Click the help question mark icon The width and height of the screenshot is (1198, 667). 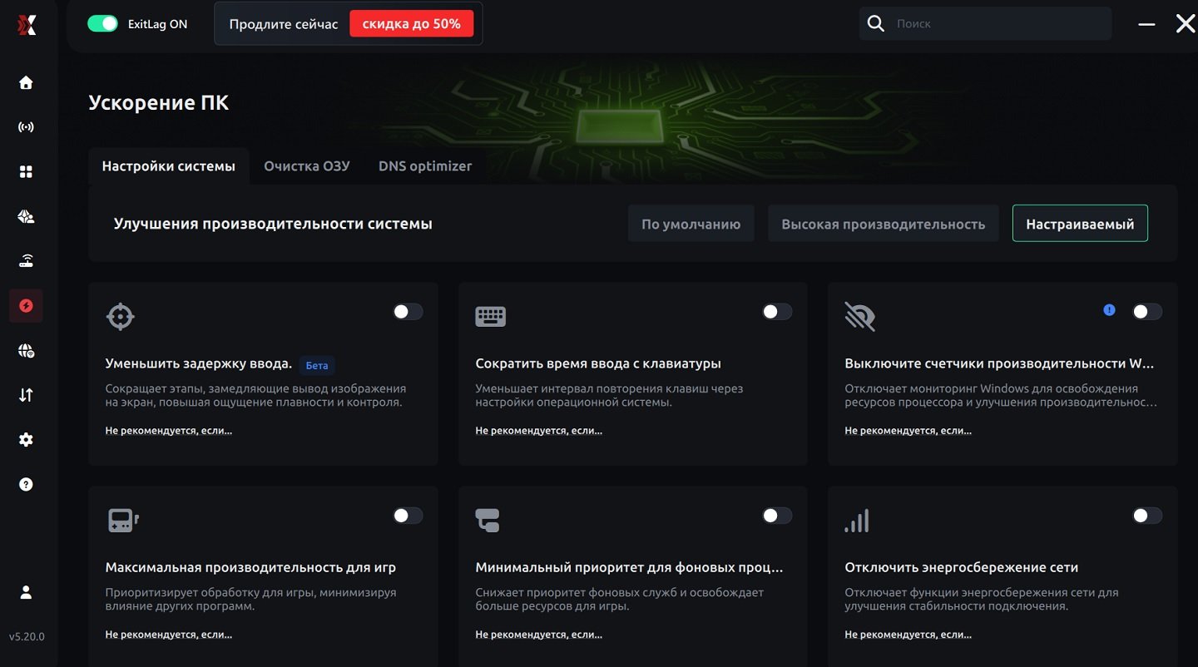click(26, 484)
